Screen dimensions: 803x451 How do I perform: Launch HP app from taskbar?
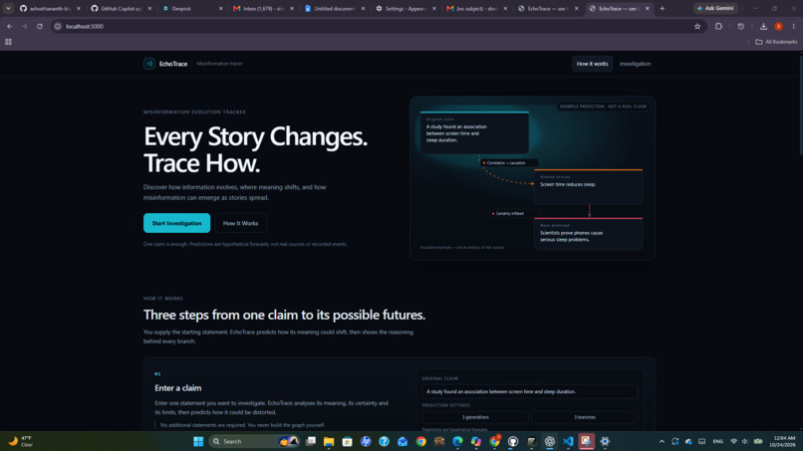click(x=366, y=441)
